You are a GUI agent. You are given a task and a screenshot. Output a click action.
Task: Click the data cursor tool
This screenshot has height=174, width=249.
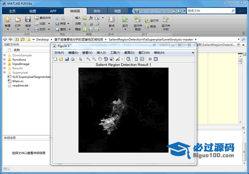click(x=111, y=59)
